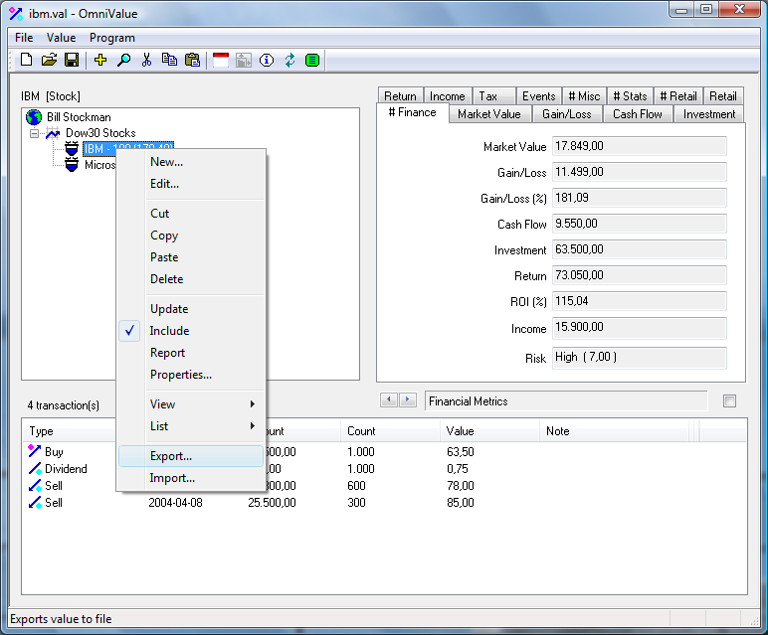Switch to the Market Value tab
Image resolution: width=768 pixels, height=635 pixels.
(489, 114)
